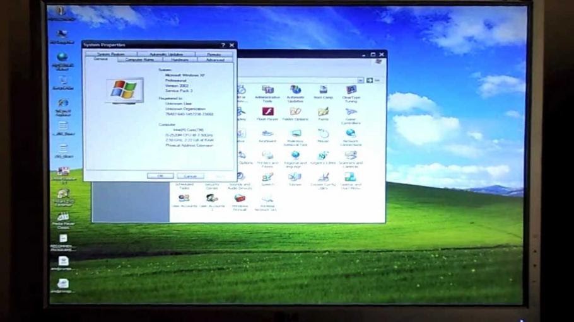The image size is (574, 322).
Task: Open Windows Firewall in Control Panel
Action: (x=240, y=203)
